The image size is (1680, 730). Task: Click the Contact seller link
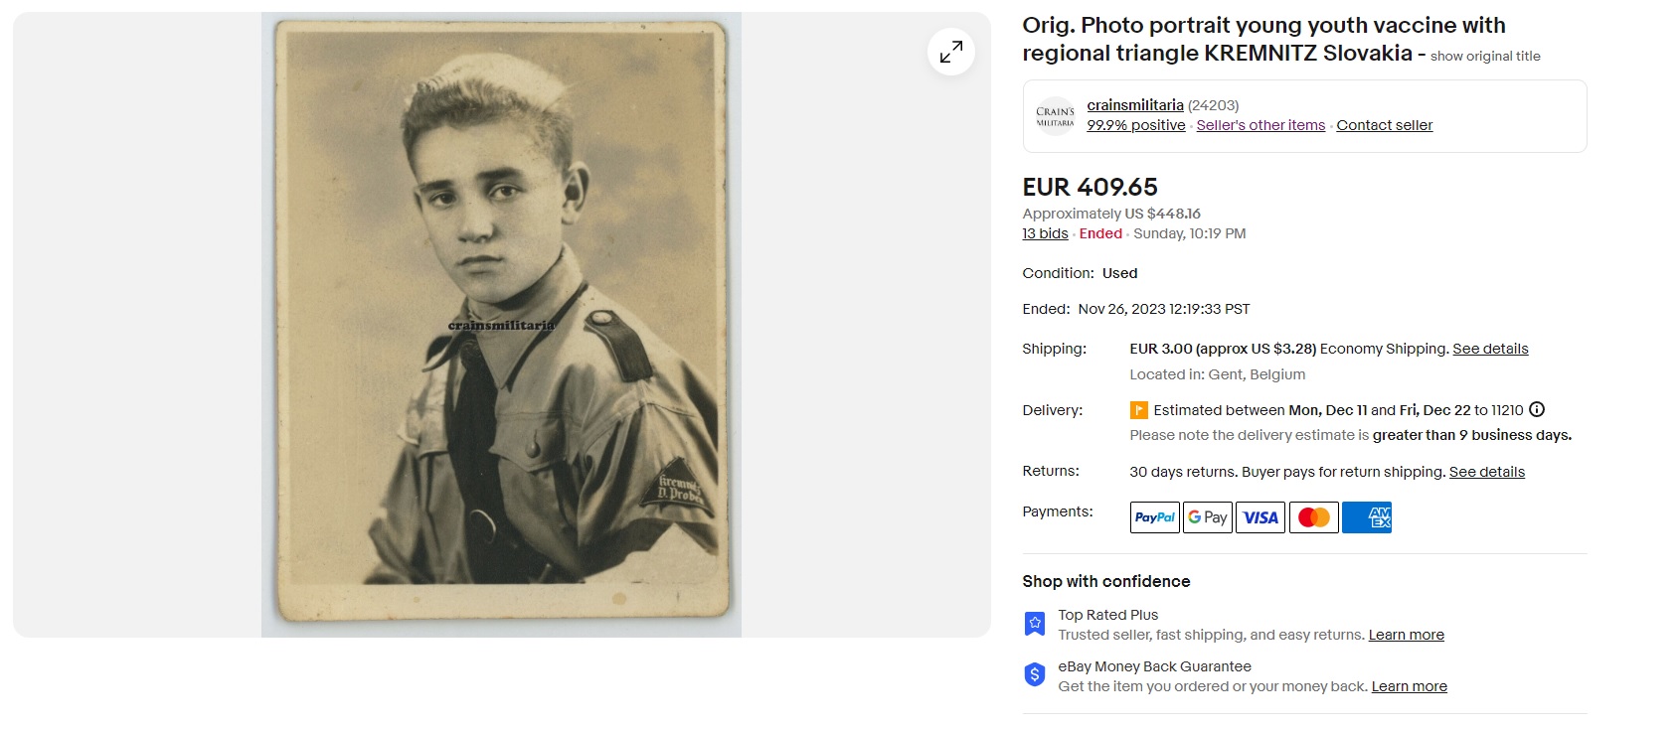point(1384,125)
